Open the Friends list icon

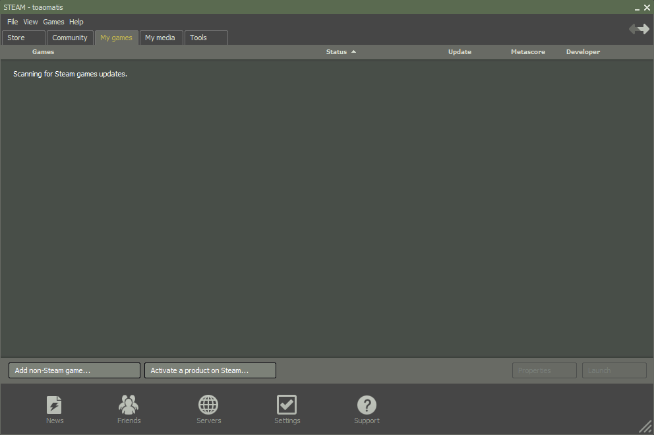(x=129, y=405)
